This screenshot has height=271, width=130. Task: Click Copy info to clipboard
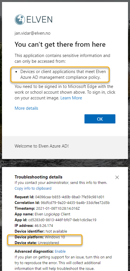pos(33,188)
